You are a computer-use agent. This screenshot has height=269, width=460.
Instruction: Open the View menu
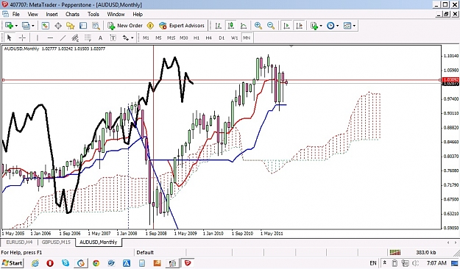(x=32, y=14)
